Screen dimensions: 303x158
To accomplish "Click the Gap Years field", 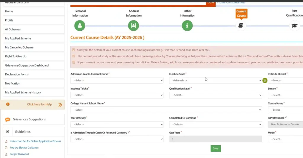I will pos(215,139).
